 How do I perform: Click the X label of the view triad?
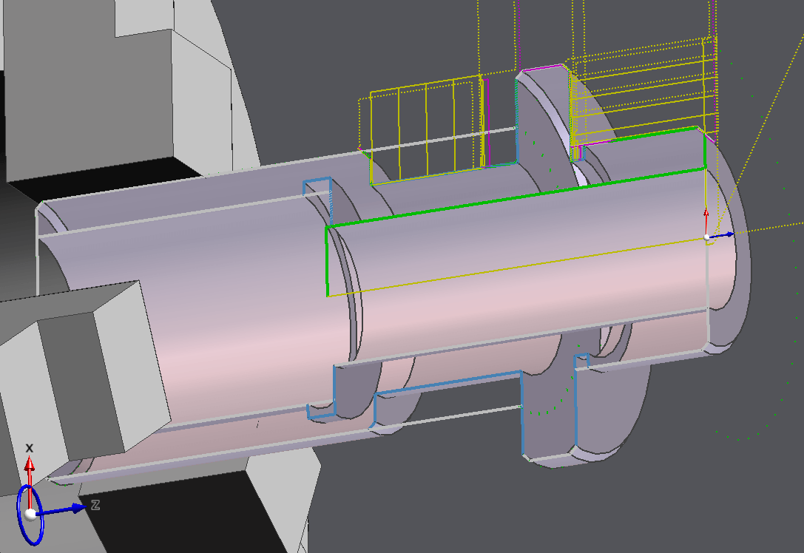[x=30, y=448]
